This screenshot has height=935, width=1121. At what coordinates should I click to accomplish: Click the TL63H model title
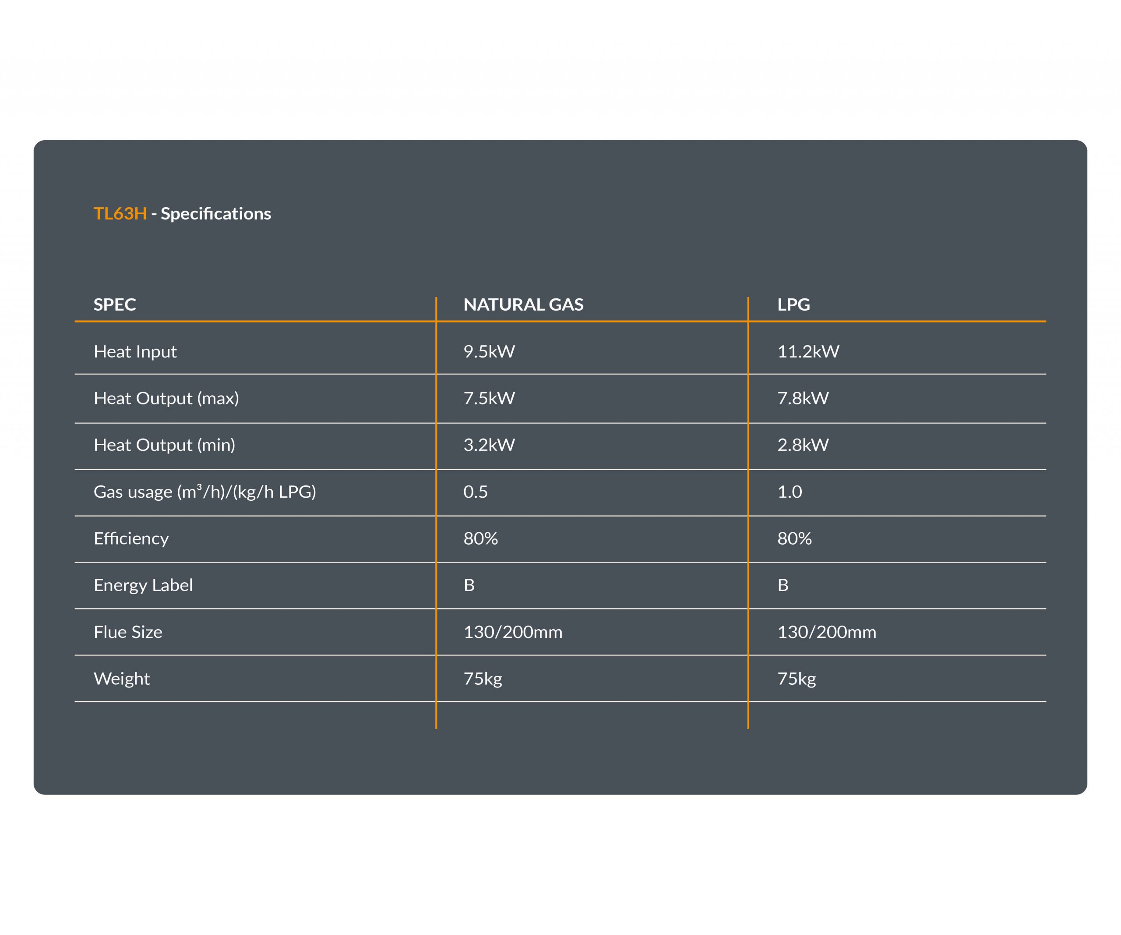click(x=120, y=213)
